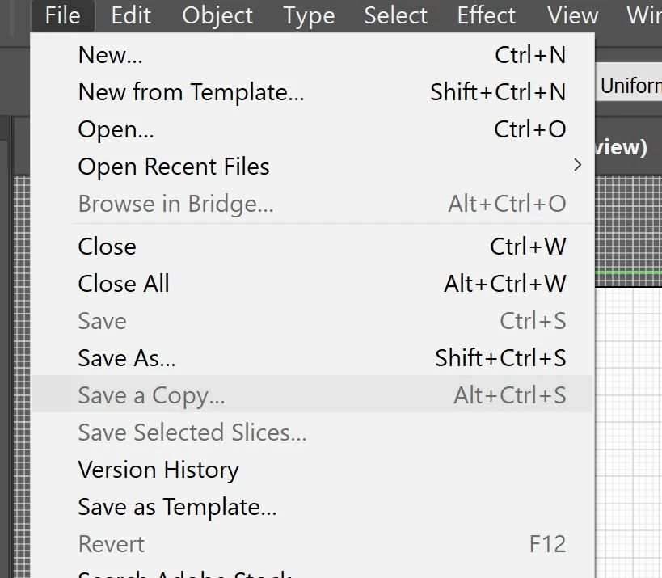The image size is (662, 578).
Task: Click the File menu in the menu bar
Action: click(62, 15)
